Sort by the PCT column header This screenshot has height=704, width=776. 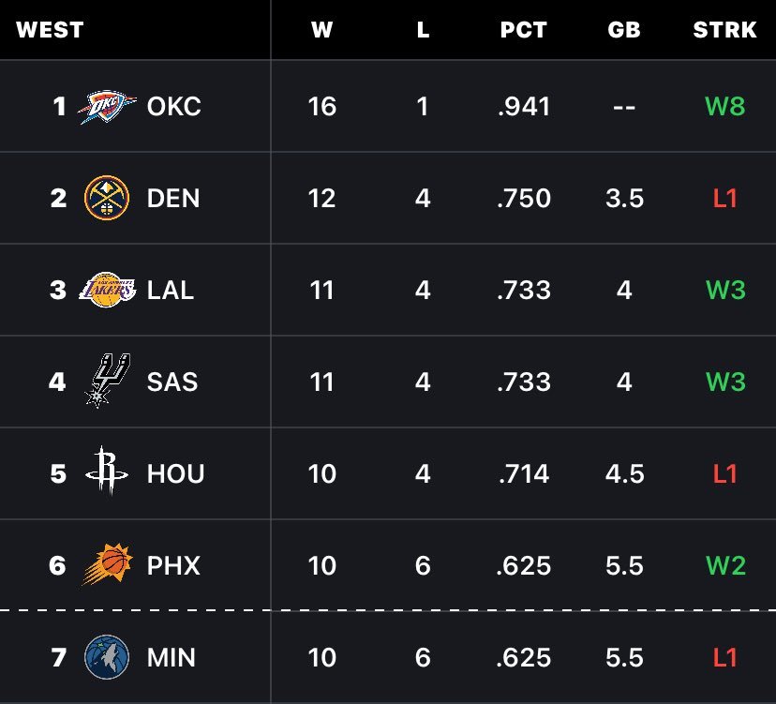click(523, 30)
